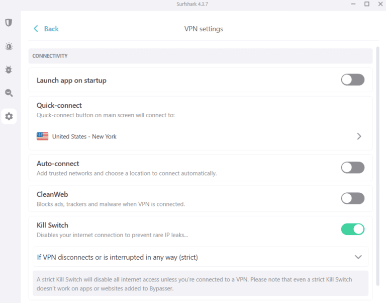Click the back arrow chevron icon

(36, 29)
